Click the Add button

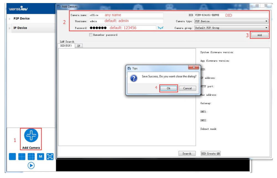pos(260,35)
